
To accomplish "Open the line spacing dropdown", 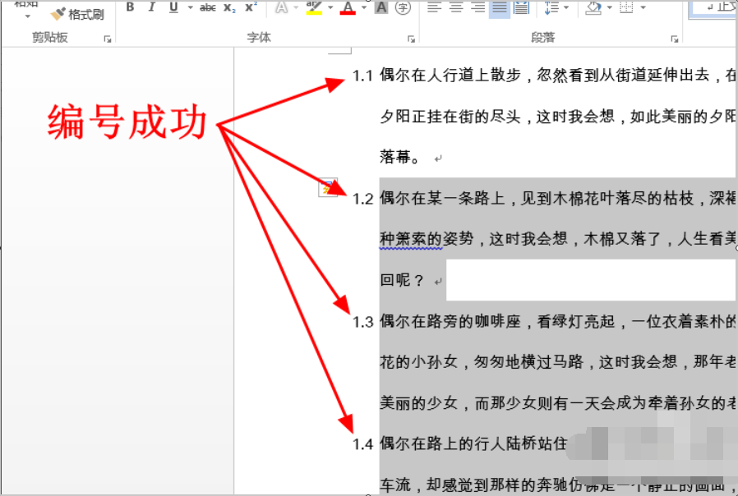I will (565, 8).
